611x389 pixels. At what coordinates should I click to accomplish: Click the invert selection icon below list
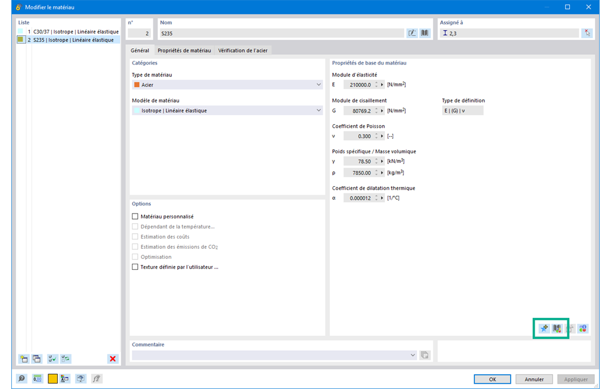[66, 359]
